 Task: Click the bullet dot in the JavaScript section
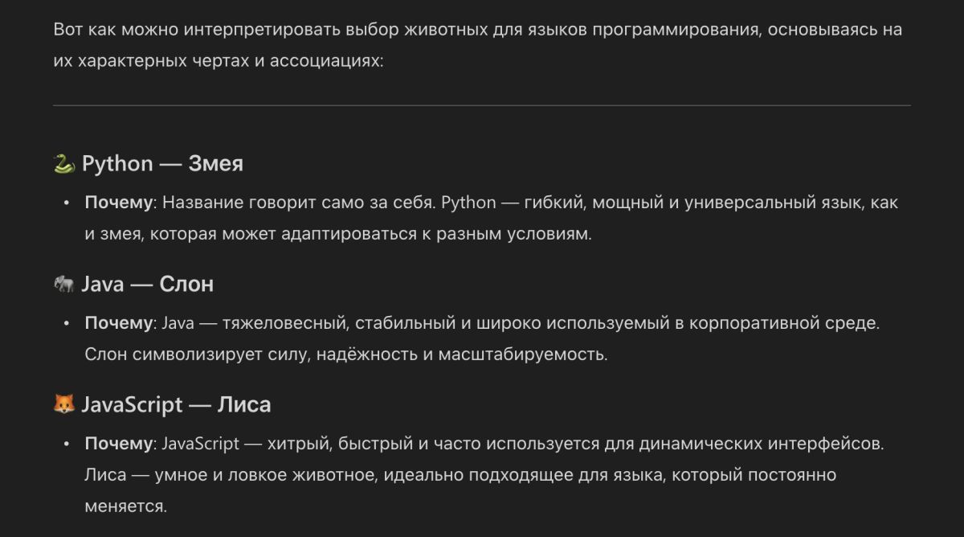67,445
